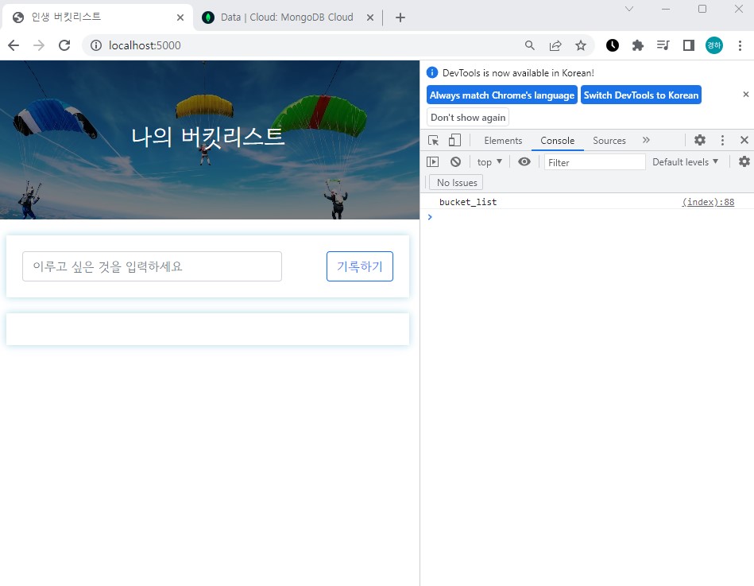Click the 기록하기 button
This screenshot has height=586, width=754.
[360, 266]
